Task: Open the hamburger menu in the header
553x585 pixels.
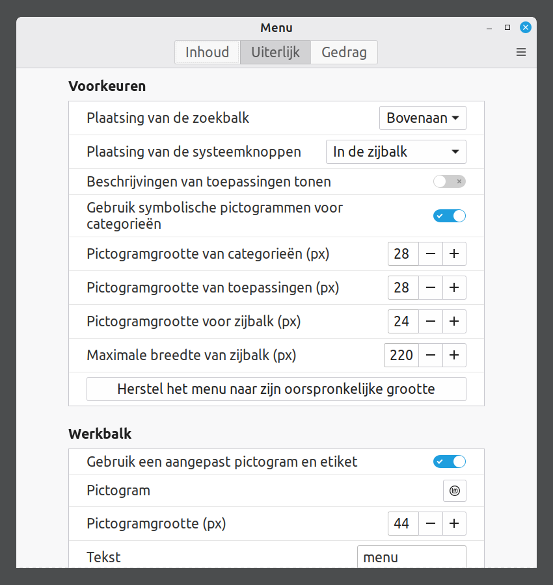Action: [x=520, y=53]
